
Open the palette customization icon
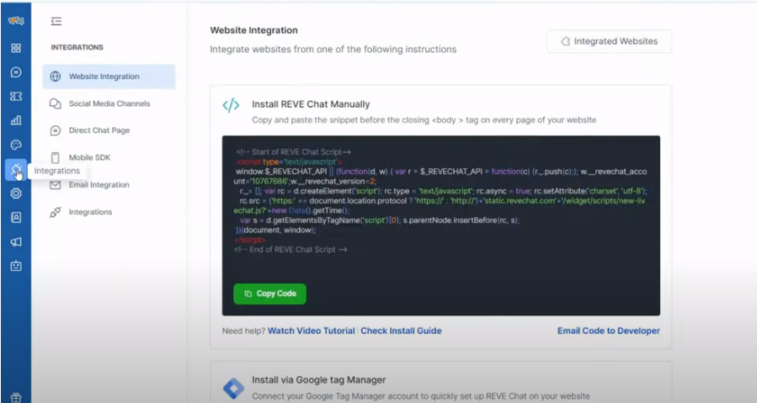[x=16, y=145]
